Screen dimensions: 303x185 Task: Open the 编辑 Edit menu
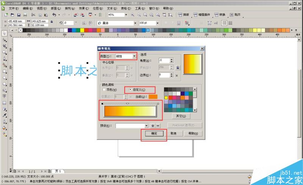(28, 8)
